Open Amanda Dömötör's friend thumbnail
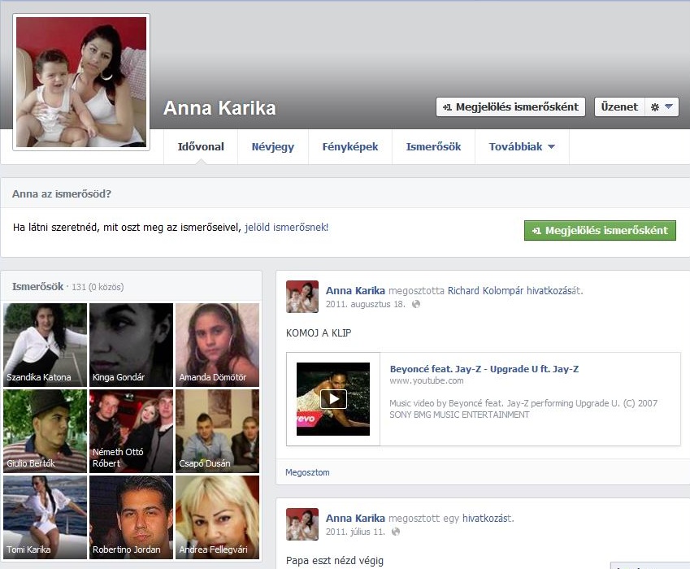690x569 pixels. click(x=217, y=345)
